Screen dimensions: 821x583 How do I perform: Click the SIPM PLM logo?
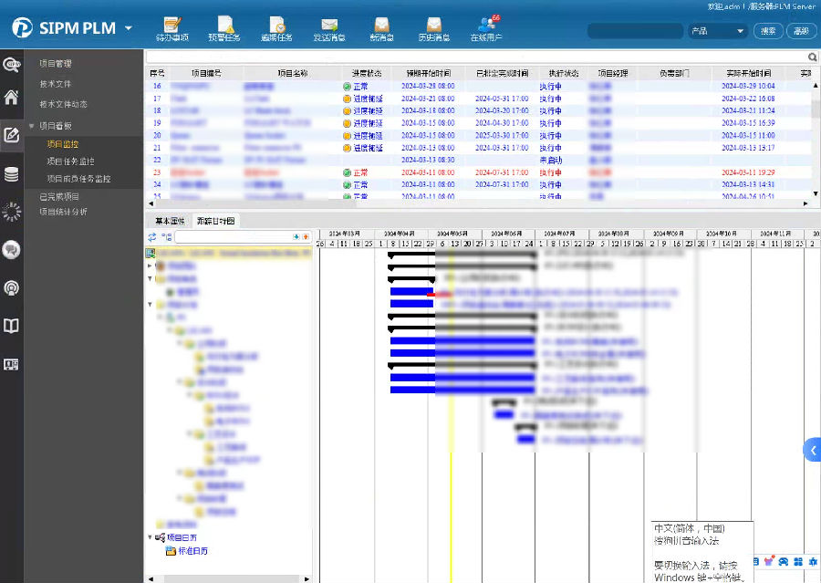(65, 27)
